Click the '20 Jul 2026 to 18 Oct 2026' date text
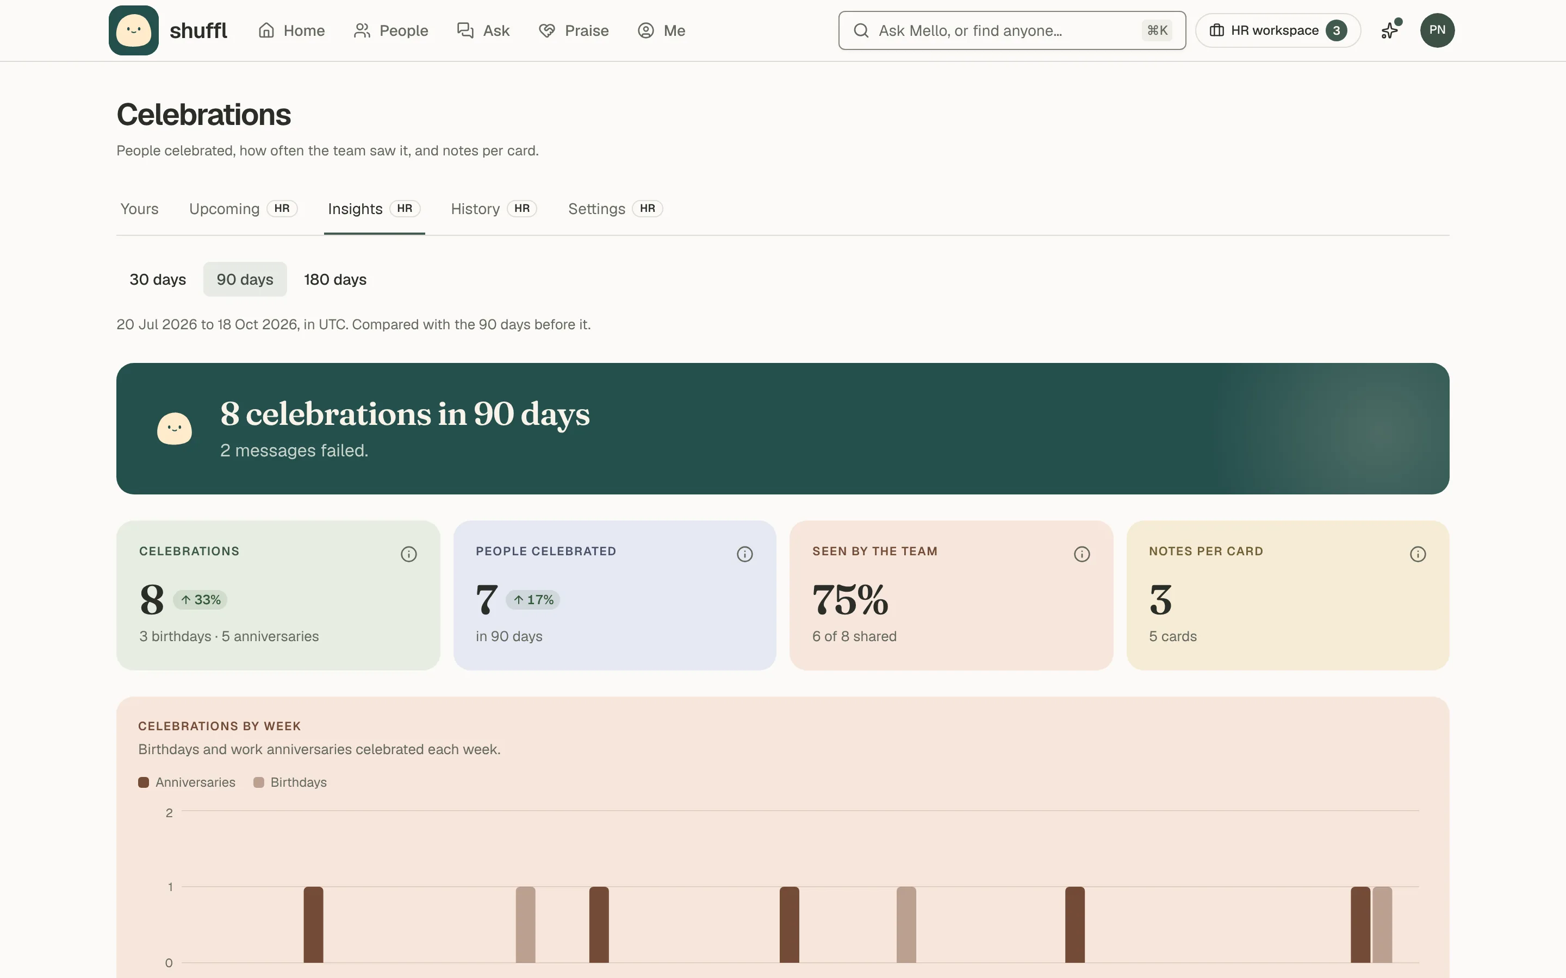The height and width of the screenshot is (978, 1566). pos(207,325)
